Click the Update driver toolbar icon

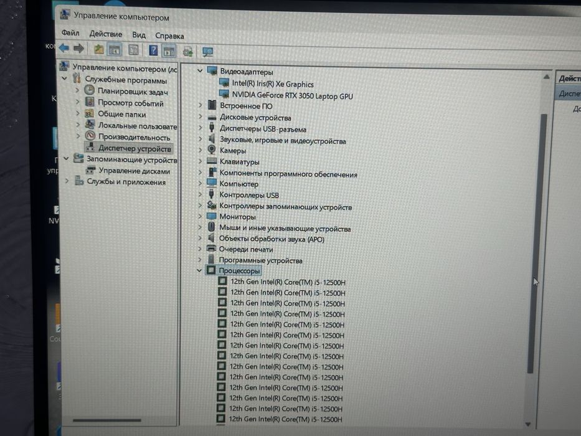click(x=188, y=52)
